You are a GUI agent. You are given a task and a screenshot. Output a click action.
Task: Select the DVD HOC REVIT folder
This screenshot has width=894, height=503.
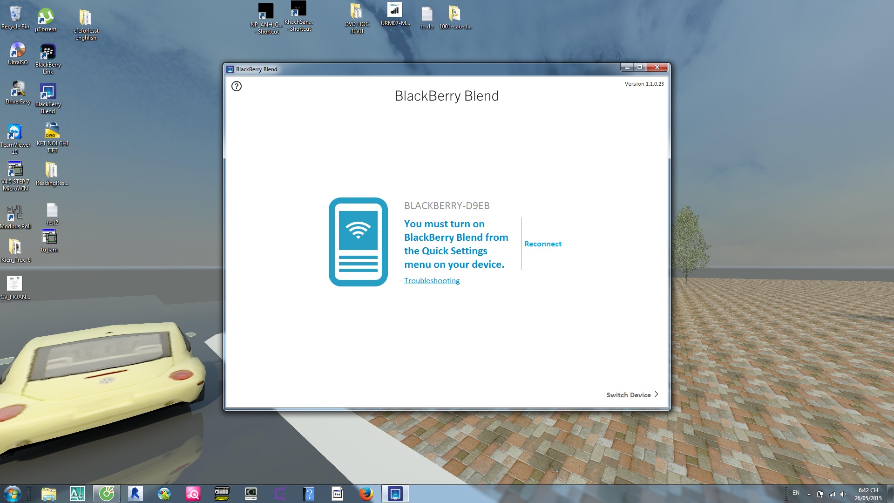357,18
